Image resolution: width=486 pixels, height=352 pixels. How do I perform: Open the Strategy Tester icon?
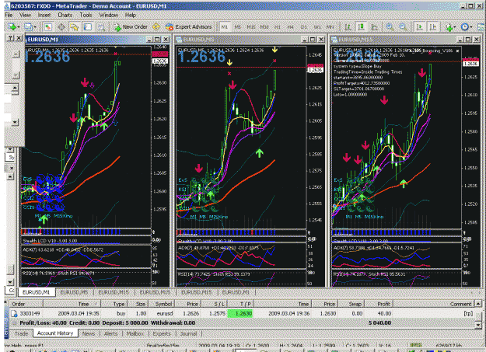(101, 27)
